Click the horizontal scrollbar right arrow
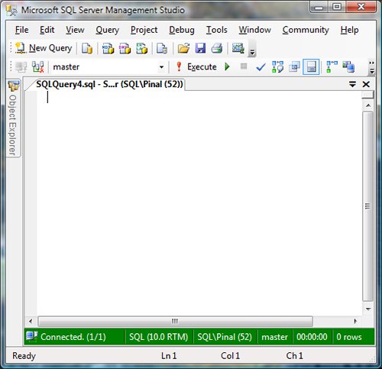This screenshot has width=382, height=369. click(355, 322)
